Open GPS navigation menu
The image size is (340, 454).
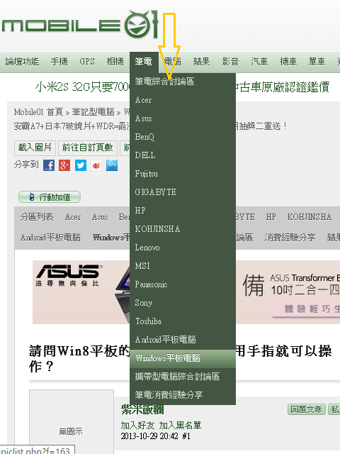pyautogui.click(x=87, y=62)
